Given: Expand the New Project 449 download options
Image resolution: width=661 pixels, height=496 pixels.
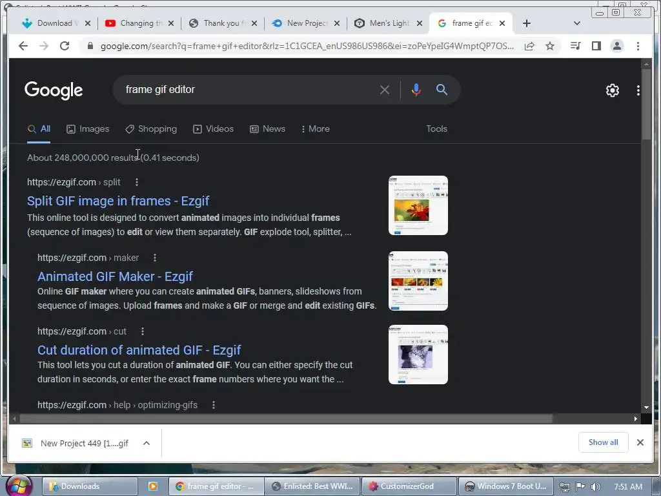Looking at the screenshot, I should (147, 443).
